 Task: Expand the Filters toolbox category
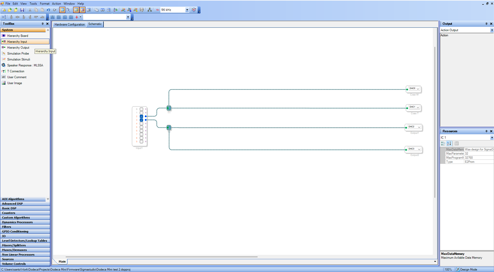(x=25, y=227)
